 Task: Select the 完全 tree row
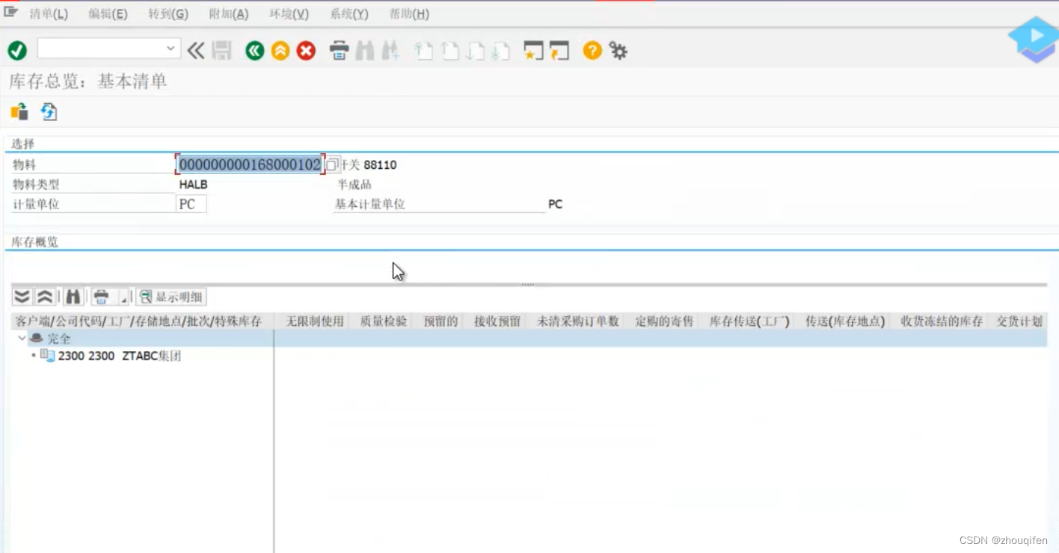pos(529,339)
